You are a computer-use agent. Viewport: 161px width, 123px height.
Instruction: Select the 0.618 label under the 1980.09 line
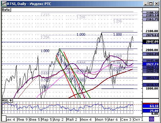(x=118, y=56)
